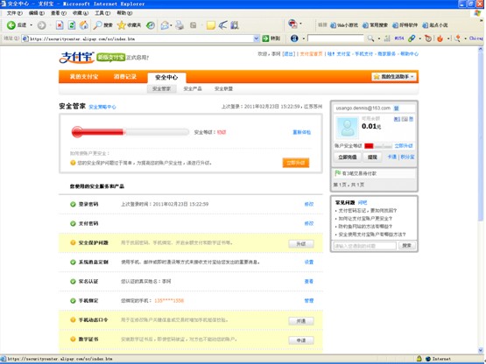Go to the browser Home page icon
Viewport: 486px width, 364px height.
coord(84,25)
